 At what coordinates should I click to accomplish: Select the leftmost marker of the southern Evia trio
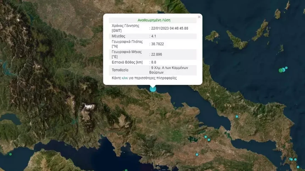(x=290, y=159)
